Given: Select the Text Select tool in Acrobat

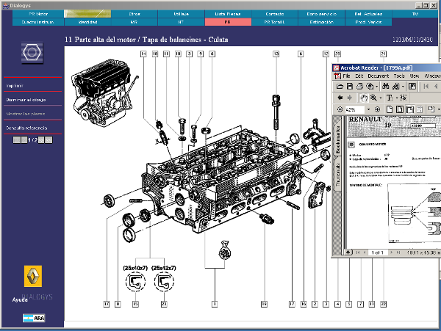Looking at the screenshot, I should pos(390,98).
